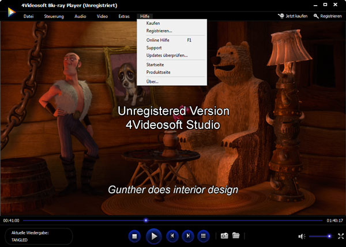The width and height of the screenshot is (346, 247).
Task: Skip to next chapter
Action: (x=187, y=235)
